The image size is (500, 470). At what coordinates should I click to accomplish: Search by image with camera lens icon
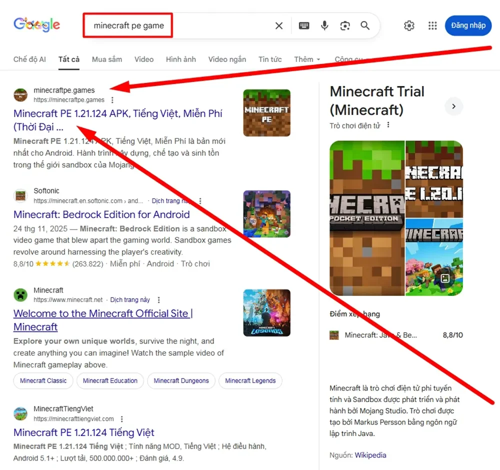coord(344,25)
